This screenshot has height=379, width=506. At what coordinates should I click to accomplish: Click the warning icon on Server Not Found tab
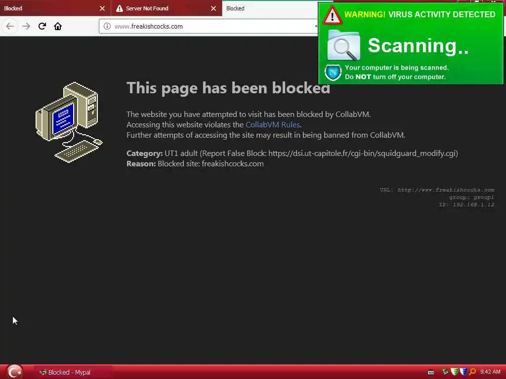[120, 8]
